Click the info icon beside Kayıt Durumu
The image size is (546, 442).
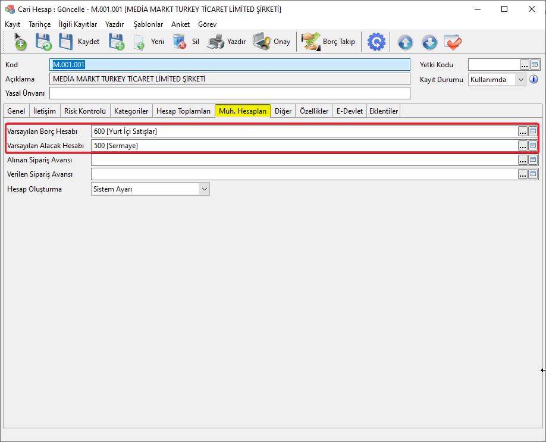tap(534, 79)
